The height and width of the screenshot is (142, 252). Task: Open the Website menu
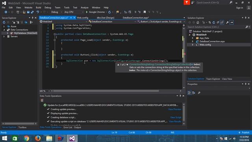click(x=28, y=7)
